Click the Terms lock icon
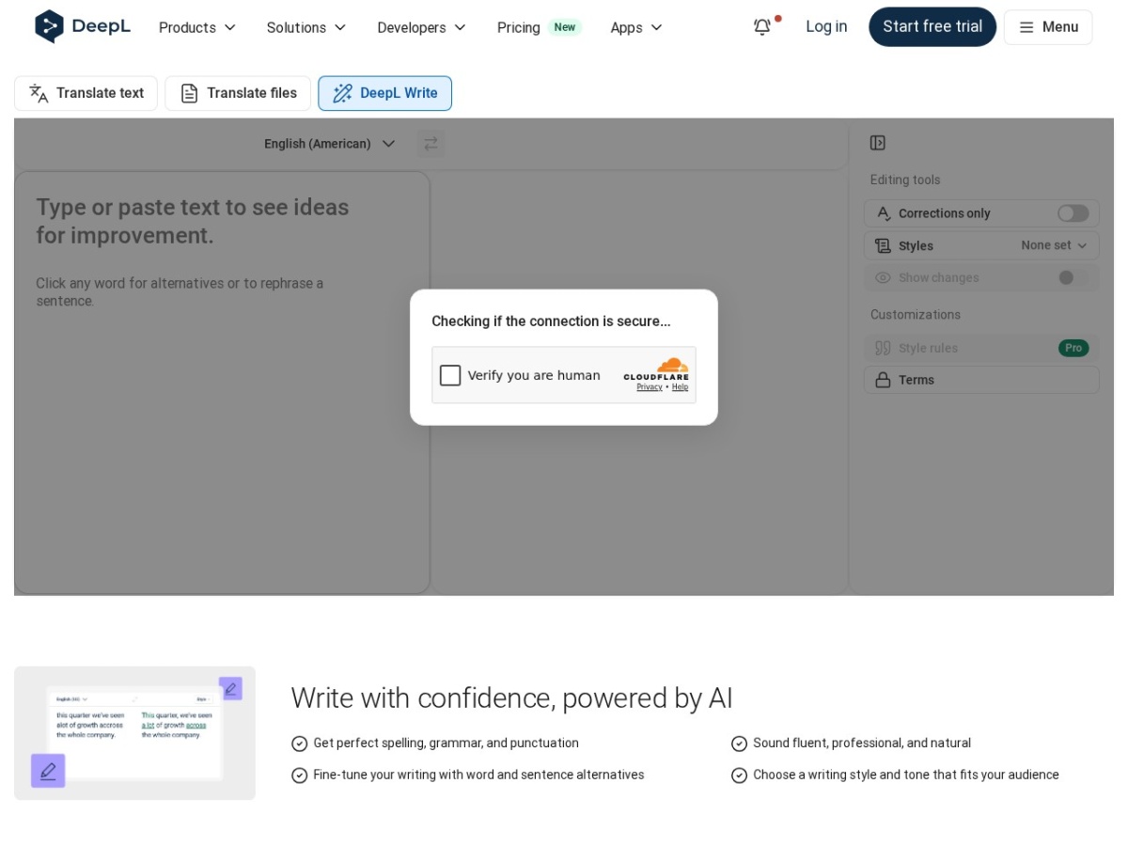 [x=883, y=380]
